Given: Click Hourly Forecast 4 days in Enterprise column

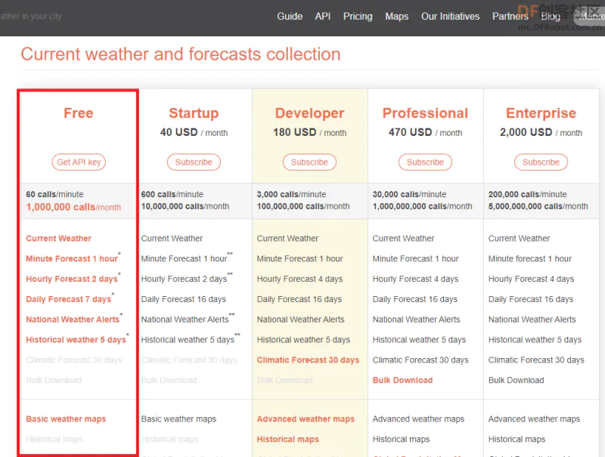Looking at the screenshot, I should point(532,279).
